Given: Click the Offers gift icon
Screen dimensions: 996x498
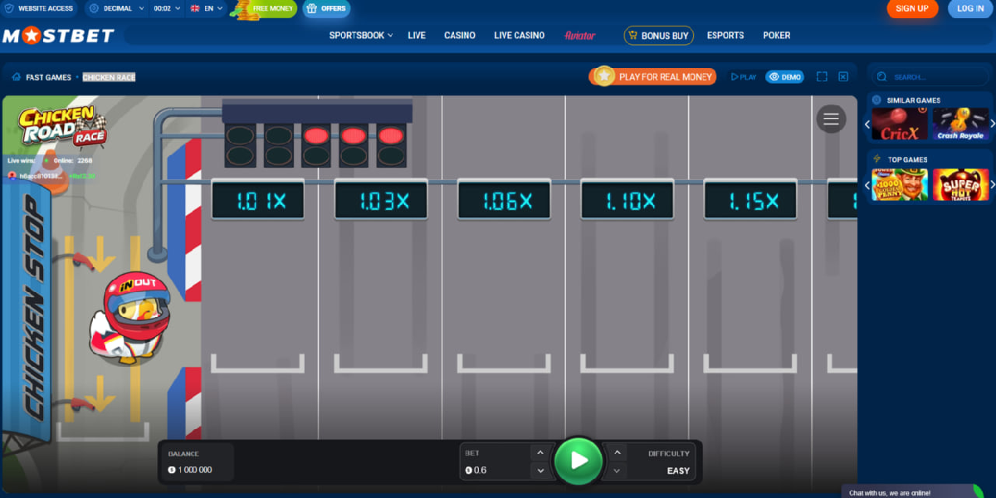Looking at the screenshot, I should [x=311, y=8].
